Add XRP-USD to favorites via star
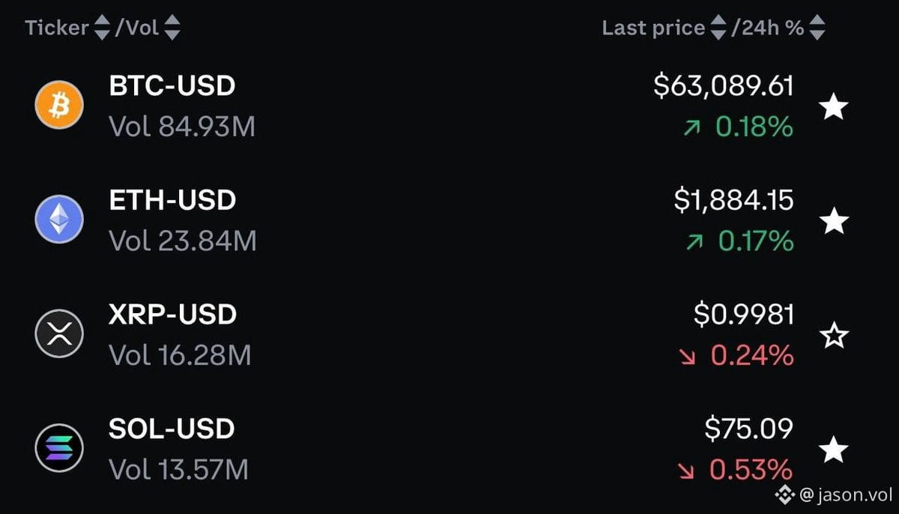The width and height of the screenshot is (899, 514). (x=834, y=336)
